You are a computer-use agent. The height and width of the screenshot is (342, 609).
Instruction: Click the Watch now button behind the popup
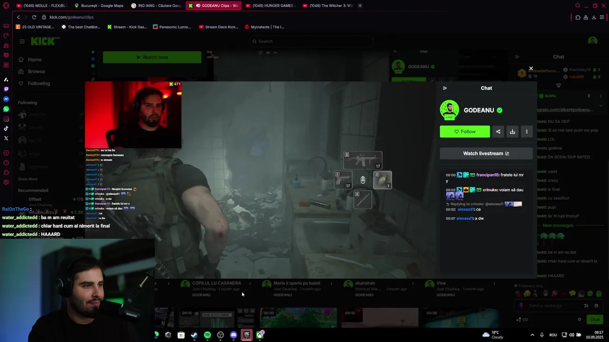[x=152, y=57]
